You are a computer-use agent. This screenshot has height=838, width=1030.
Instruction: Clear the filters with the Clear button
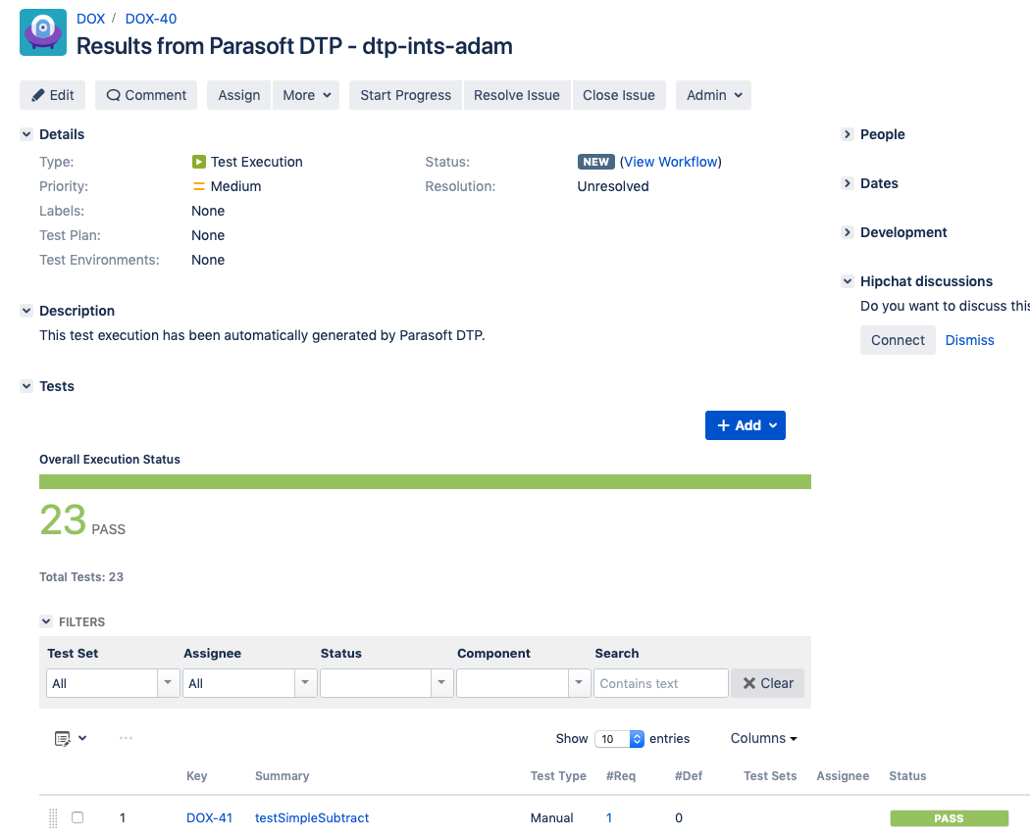[767, 683]
